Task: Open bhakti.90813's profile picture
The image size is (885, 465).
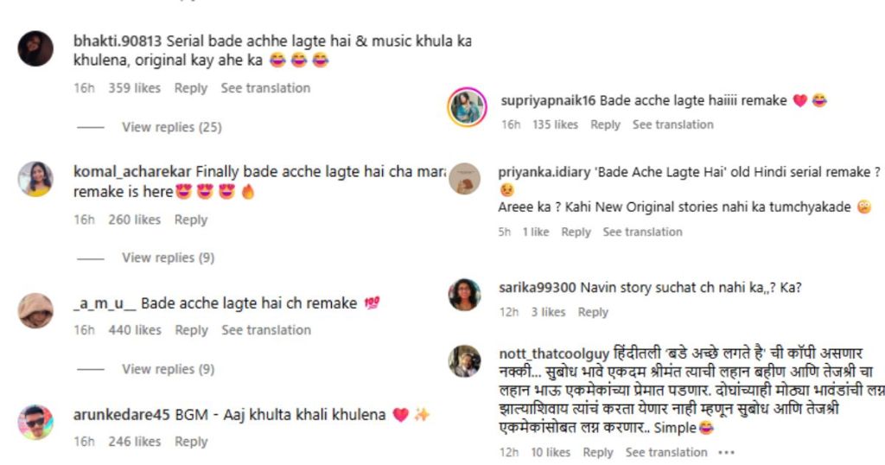Action: click(x=35, y=48)
